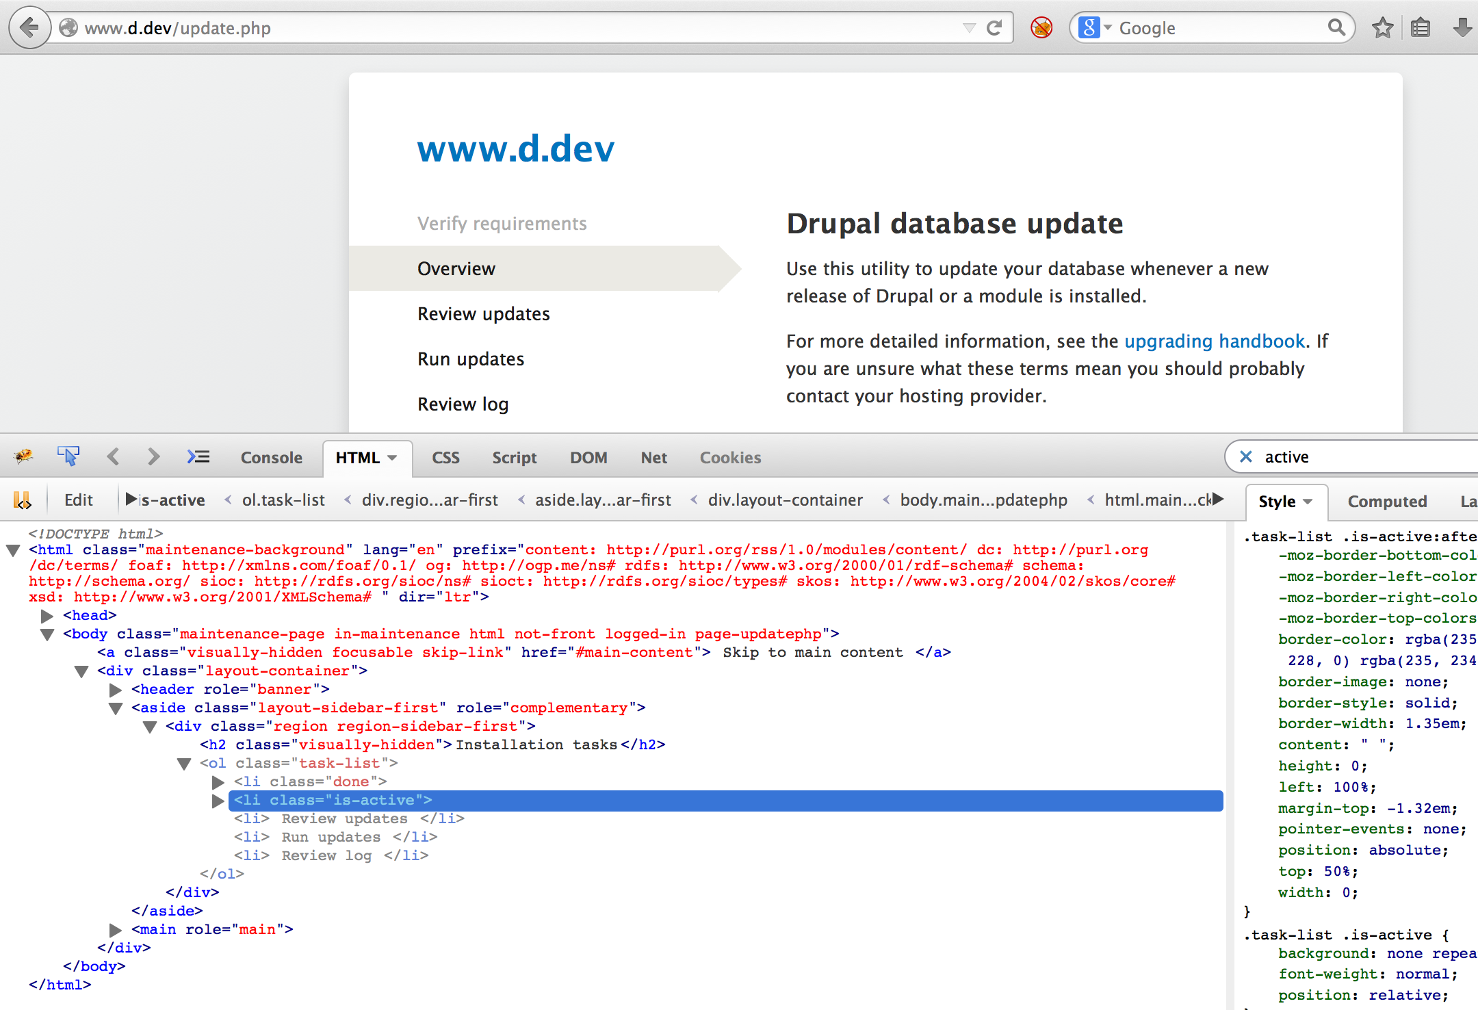Click the red blocked-script extension icon
The width and height of the screenshot is (1478, 1010).
tap(1041, 28)
